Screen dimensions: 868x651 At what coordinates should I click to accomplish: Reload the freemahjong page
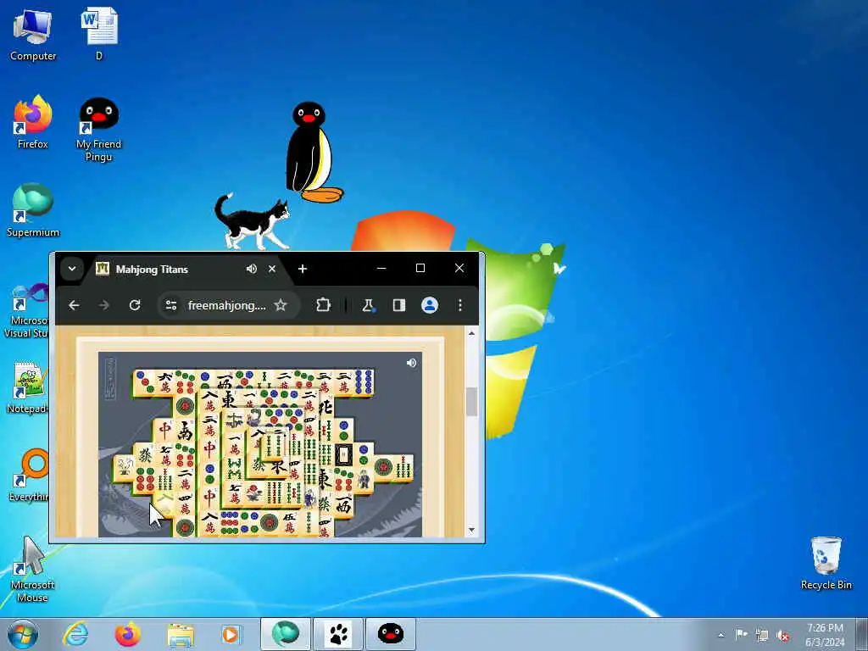(135, 305)
